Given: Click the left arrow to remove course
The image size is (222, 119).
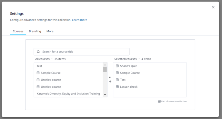Looking at the screenshot, I should coord(110,77).
